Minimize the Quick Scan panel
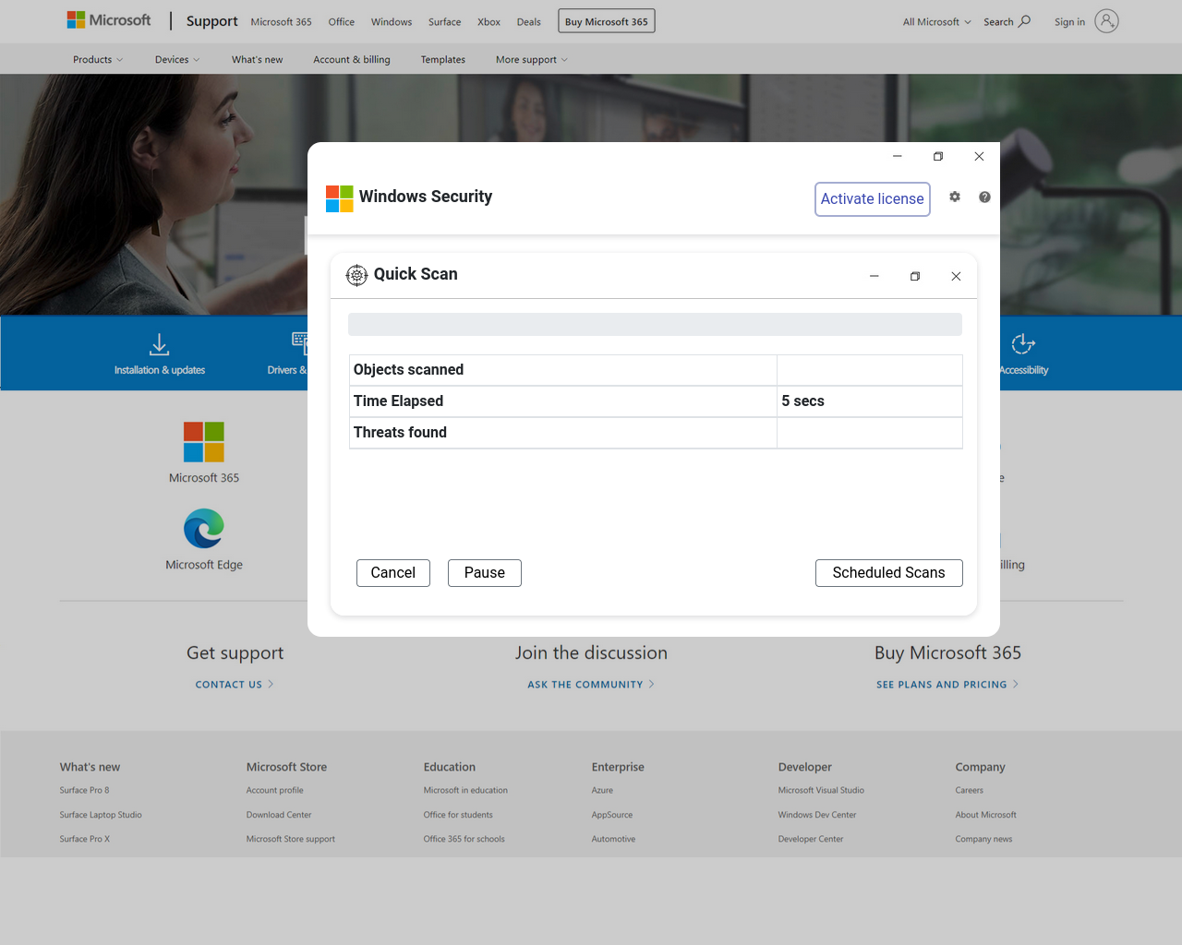Screen dimensions: 1182x945 tap(874, 276)
